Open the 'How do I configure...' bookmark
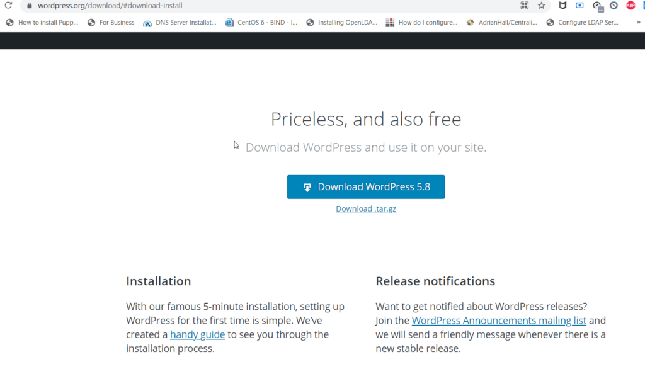Image resolution: width=645 pixels, height=369 pixels. pos(421,23)
